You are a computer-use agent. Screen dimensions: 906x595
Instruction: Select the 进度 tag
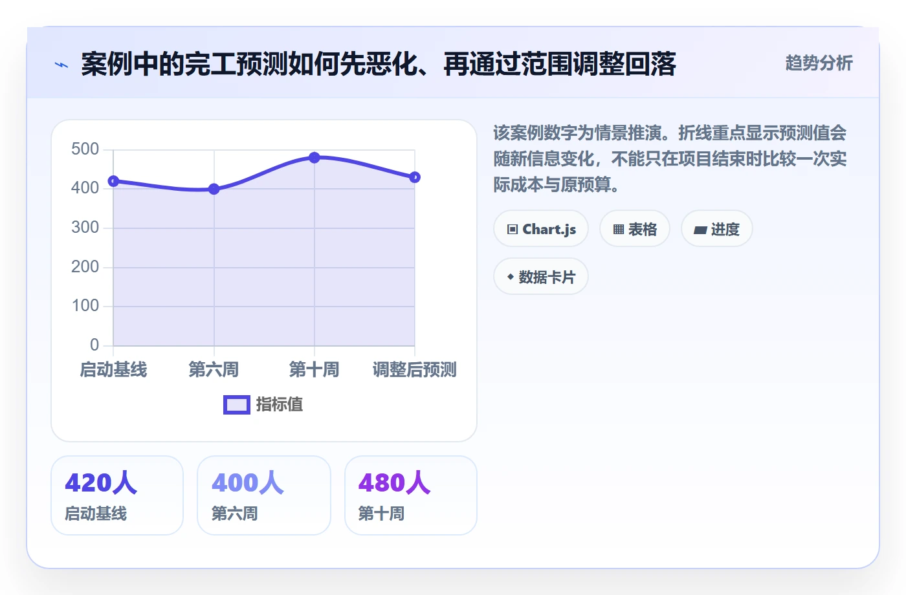click(x=717, y=229)
